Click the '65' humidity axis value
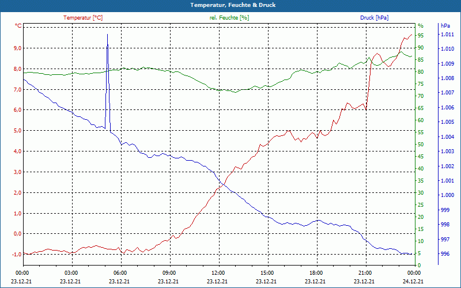Viewport: 461px width, 288px height. (x=421, y=108)
